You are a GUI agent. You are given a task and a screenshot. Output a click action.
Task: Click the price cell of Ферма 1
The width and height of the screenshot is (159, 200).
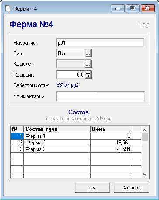click(111, 136)
